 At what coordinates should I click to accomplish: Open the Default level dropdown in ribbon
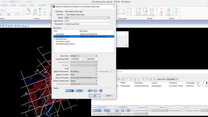tap(12, 10)
